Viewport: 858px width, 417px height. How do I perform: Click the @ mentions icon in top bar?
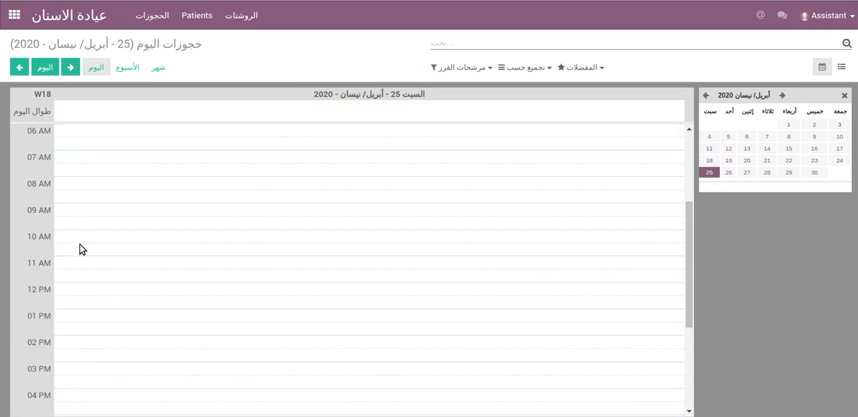click(760, 15)
